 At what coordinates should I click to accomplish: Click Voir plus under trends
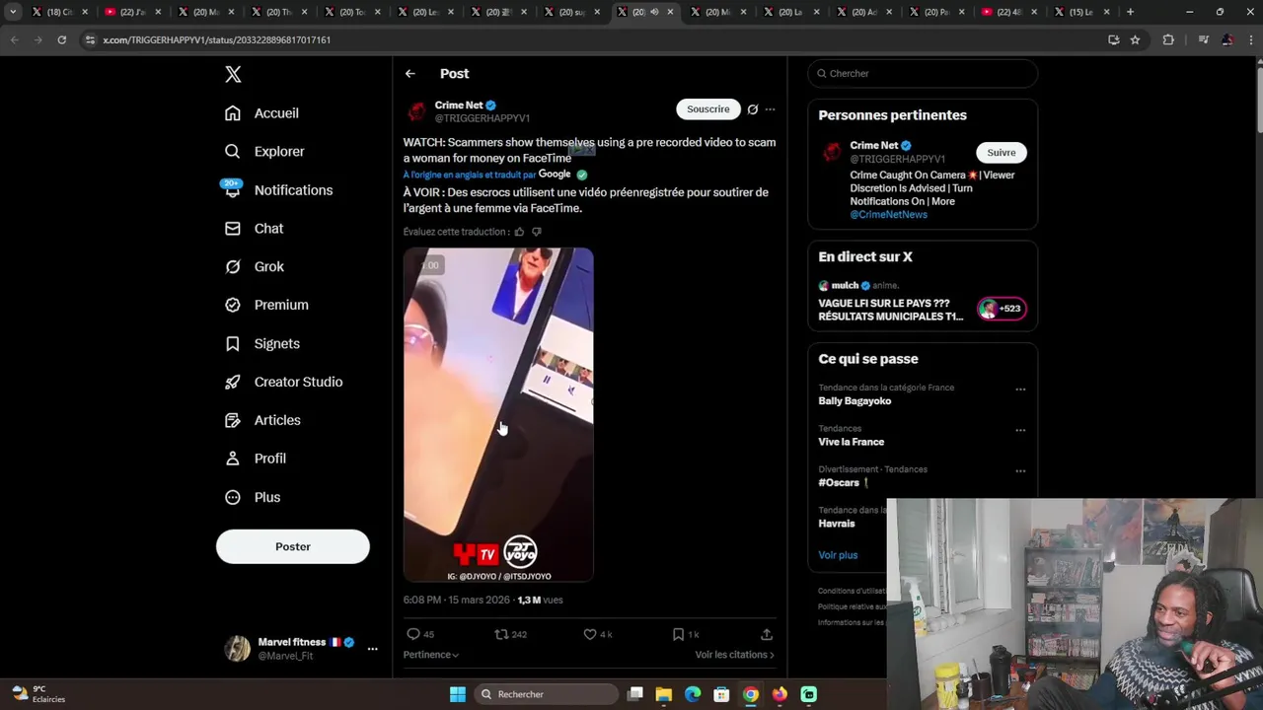click(838, 555)
